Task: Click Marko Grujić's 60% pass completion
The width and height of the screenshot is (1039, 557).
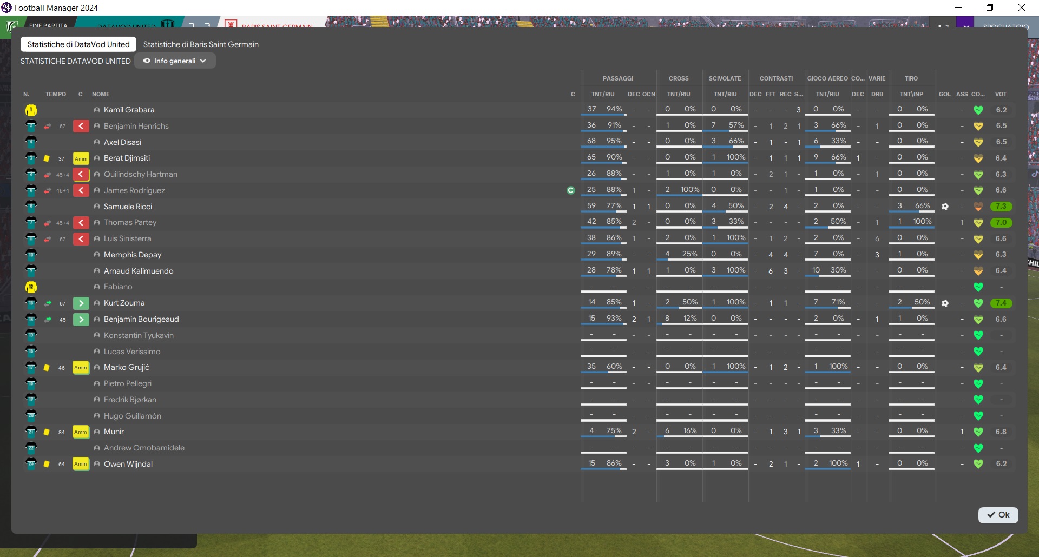Action: click(614, 367)
